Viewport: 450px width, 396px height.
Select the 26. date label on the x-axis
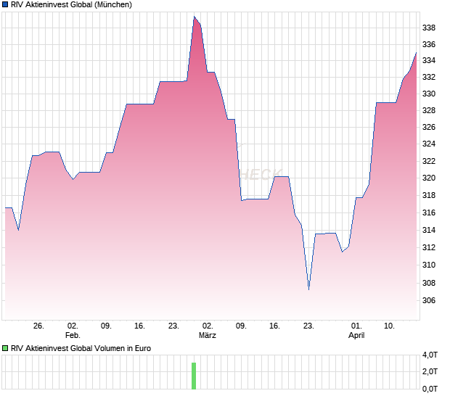coord(38,326)
